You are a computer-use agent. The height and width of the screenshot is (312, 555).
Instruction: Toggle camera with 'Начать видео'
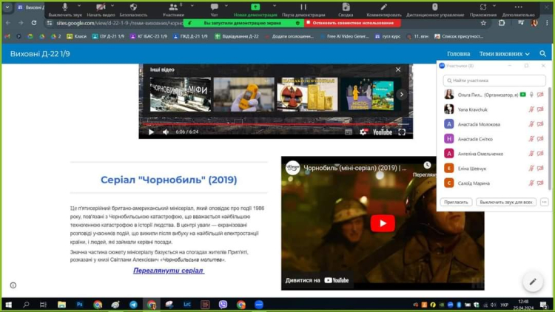coord(101,7)
